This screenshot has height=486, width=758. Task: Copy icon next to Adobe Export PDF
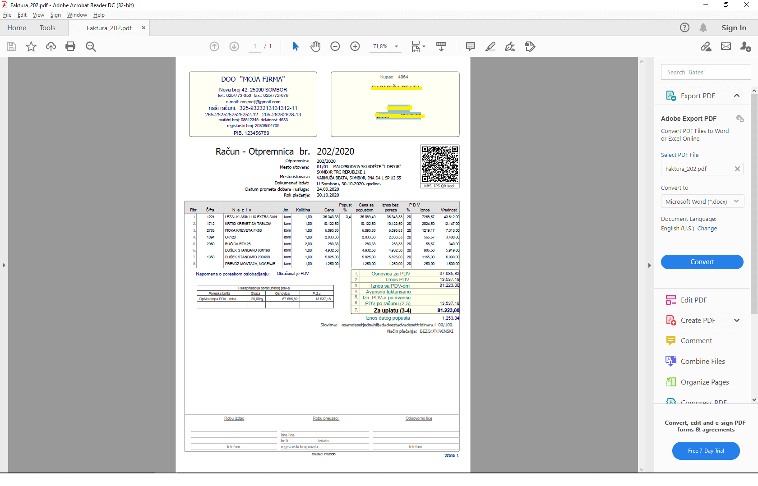pyautogui.click(x=740, y=119)
